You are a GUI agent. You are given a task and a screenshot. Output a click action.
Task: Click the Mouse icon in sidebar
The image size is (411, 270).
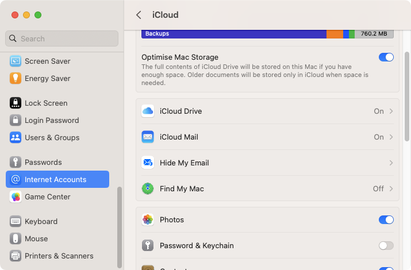tap(16, 238)
